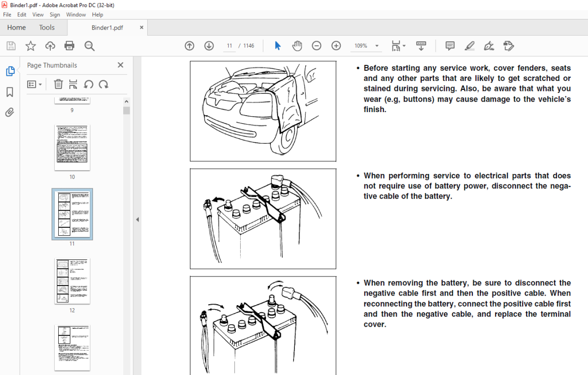Viewport: 588px width, 375px height.
Task: Open the File menu
Action: pos(7,15)
